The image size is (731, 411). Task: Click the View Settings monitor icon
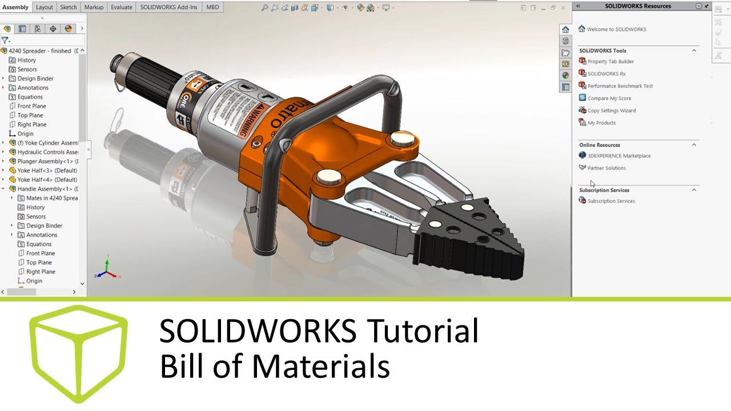(386, 7)
